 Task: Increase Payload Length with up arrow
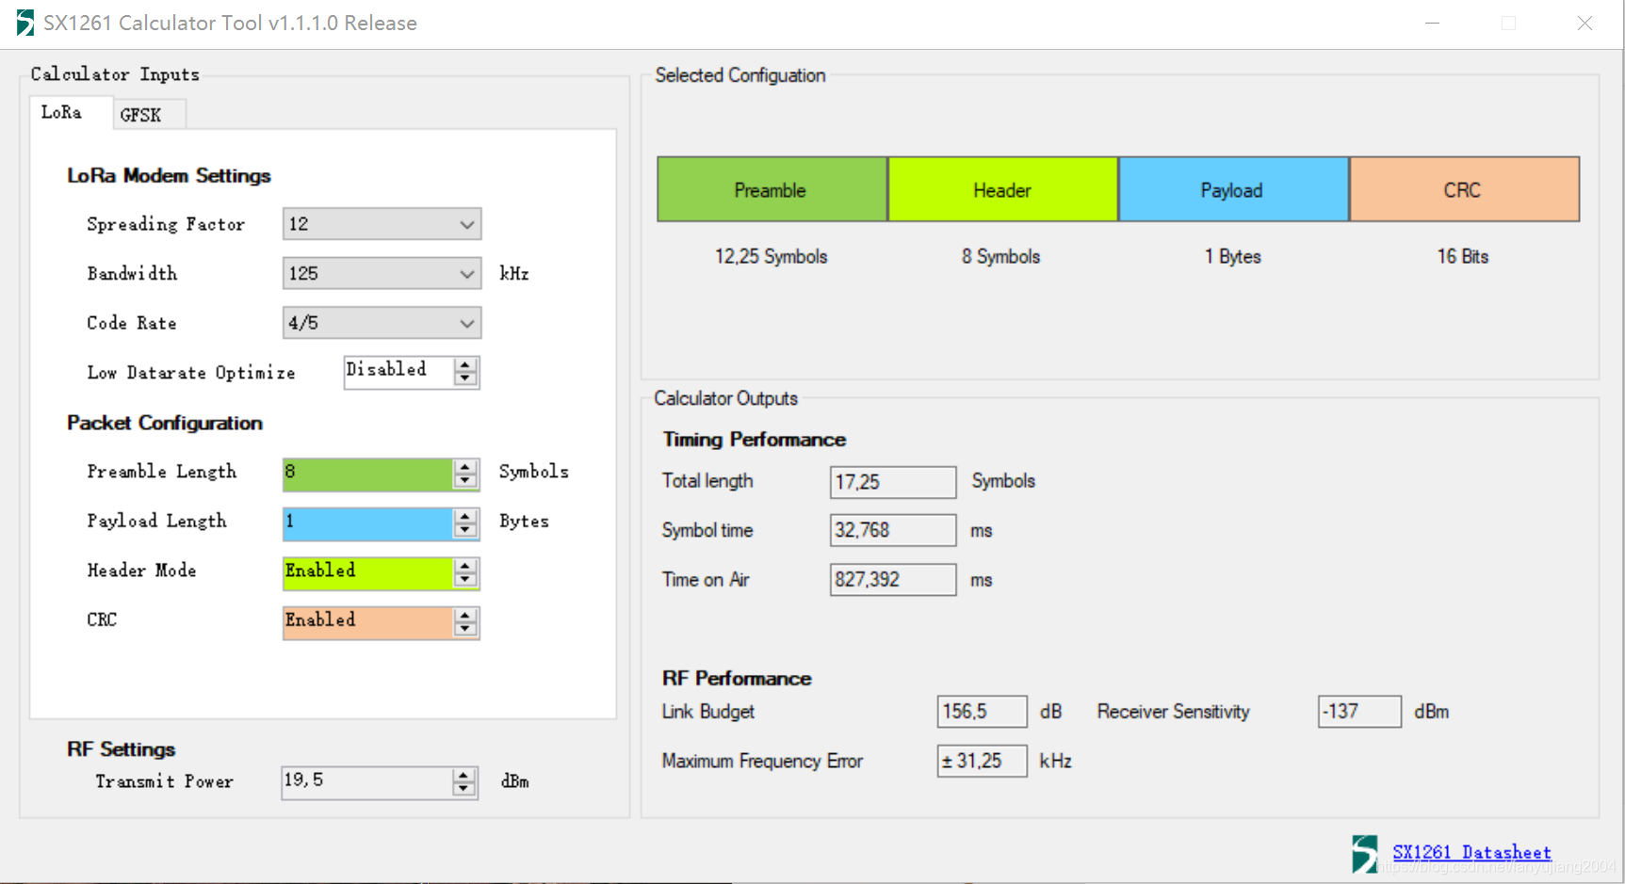tap(465, 517)
